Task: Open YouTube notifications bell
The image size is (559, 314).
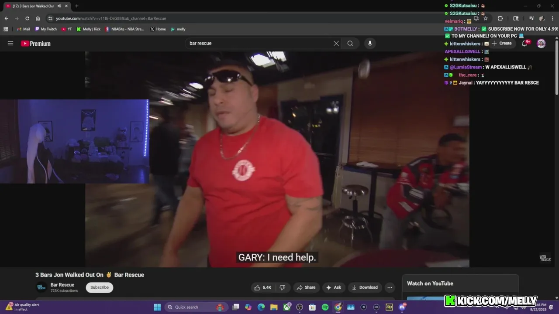Action: [x=525, y=43]
